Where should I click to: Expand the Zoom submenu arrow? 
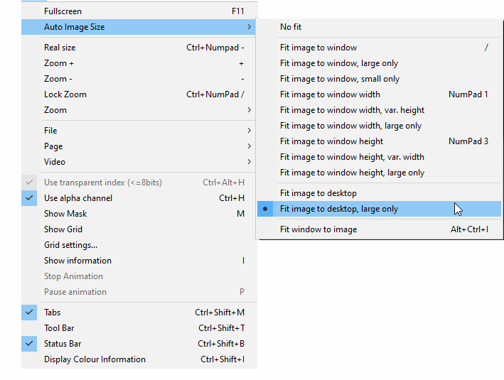(249, 110)
